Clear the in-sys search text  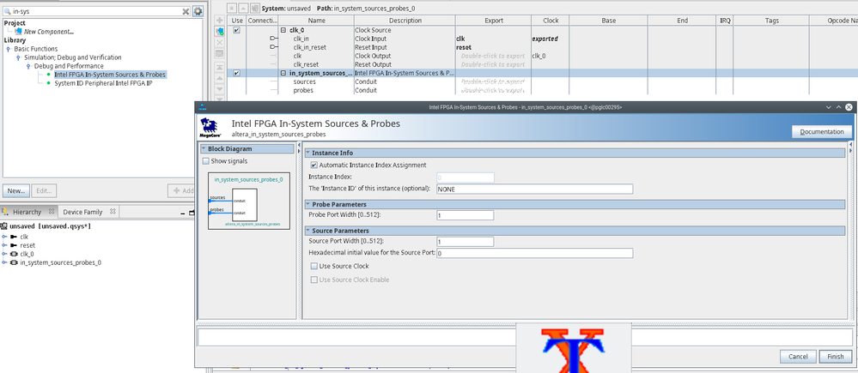pyautogui.click(x=186, y=11)
